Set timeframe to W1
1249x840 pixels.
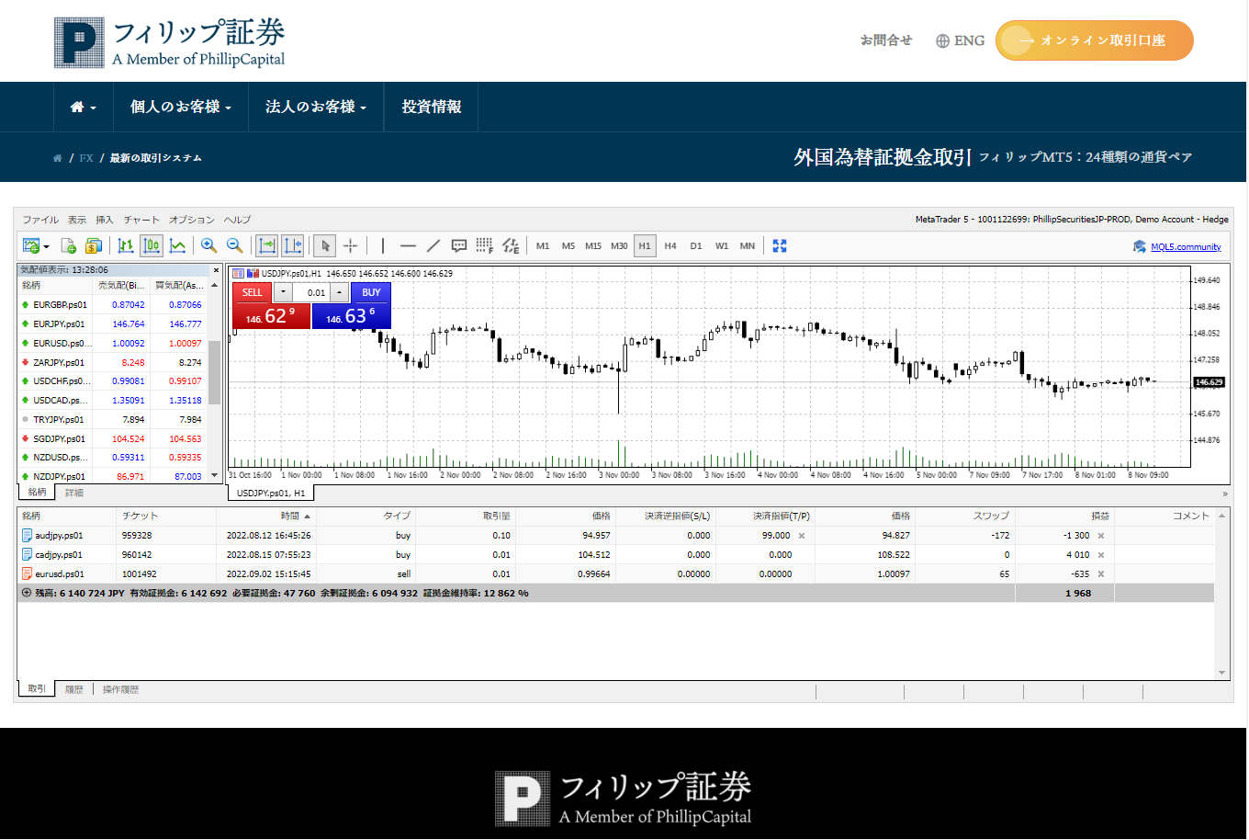tap(722, 246)
